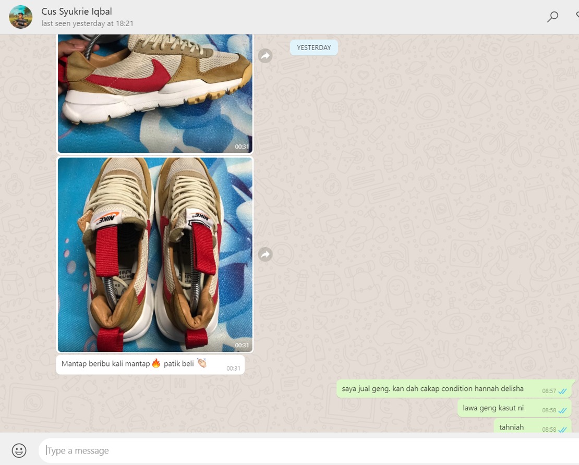Click read ticks on lawa geng kasut ni
This screenshot has height=465, width=579.
pyautogui.click(x=562, y=410)
